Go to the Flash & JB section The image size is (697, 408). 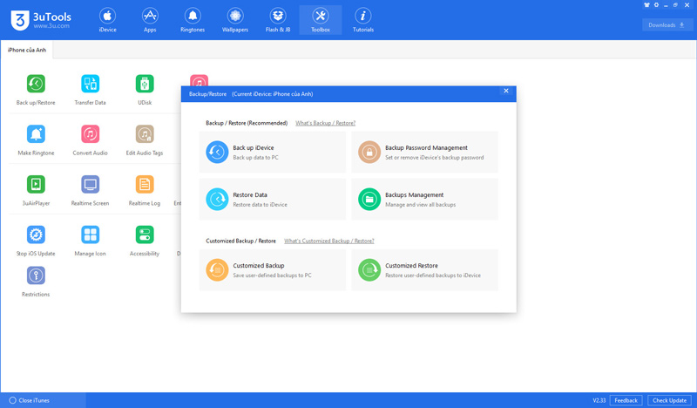click(x=278, y=20)
